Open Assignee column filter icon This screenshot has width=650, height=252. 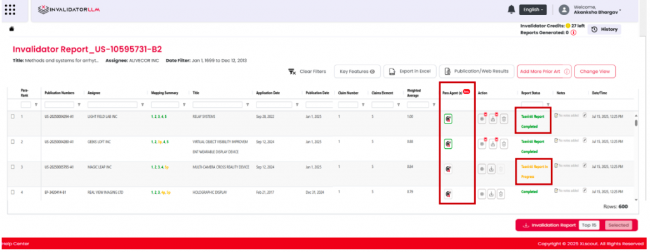coord(143,104)
